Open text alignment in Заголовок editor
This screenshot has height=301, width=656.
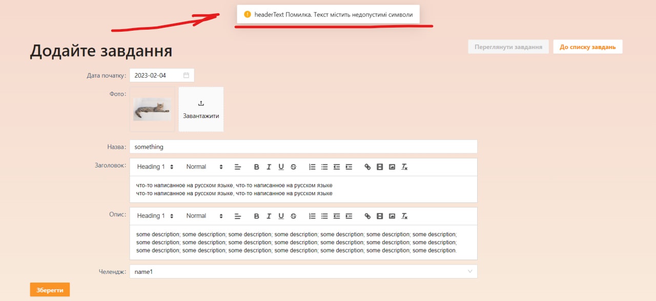click(x=238, y=167)
